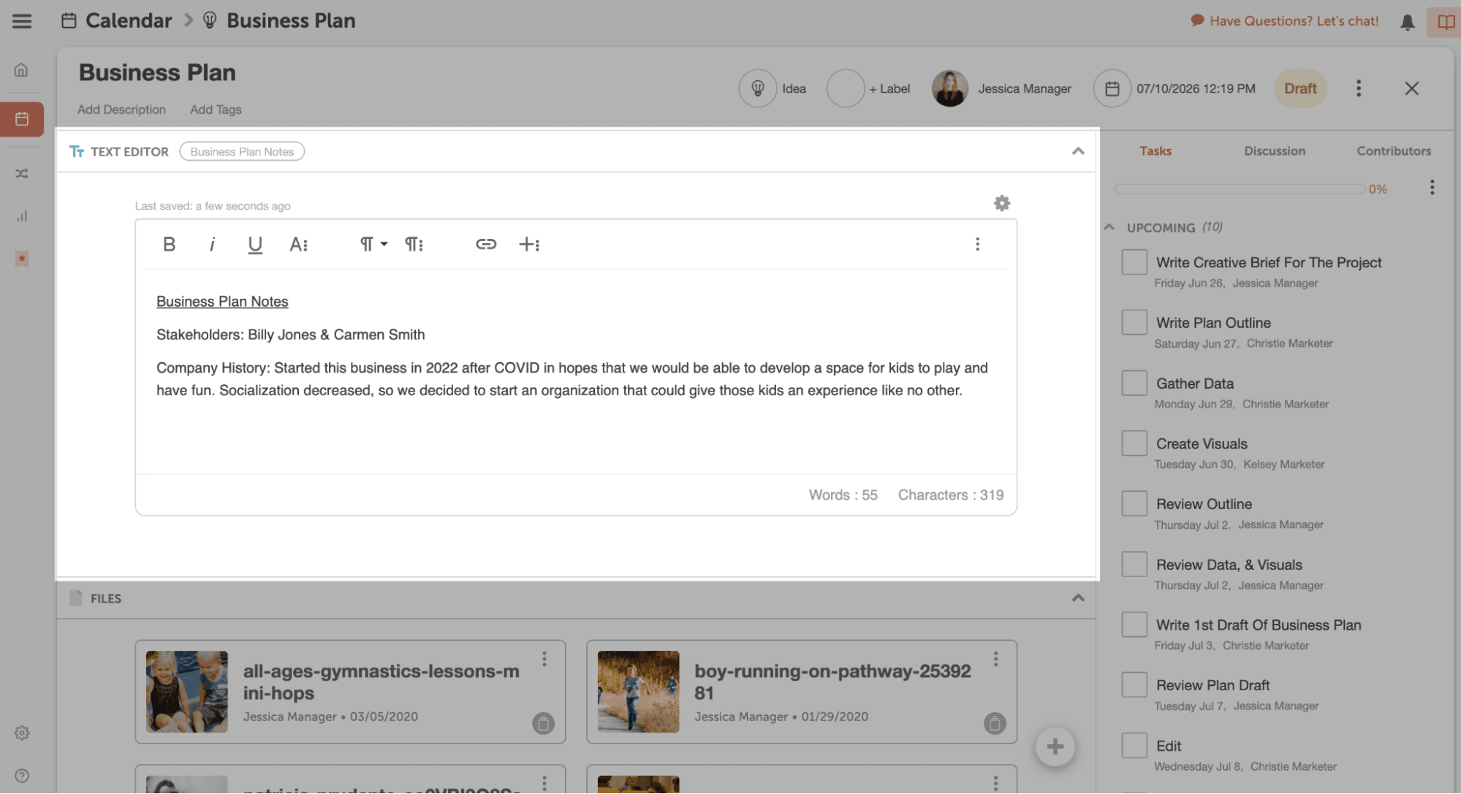This screenshot has width=1461, height=794.
Task: Toggle bold formatting in text editor
Action: (x=169, y=244)
